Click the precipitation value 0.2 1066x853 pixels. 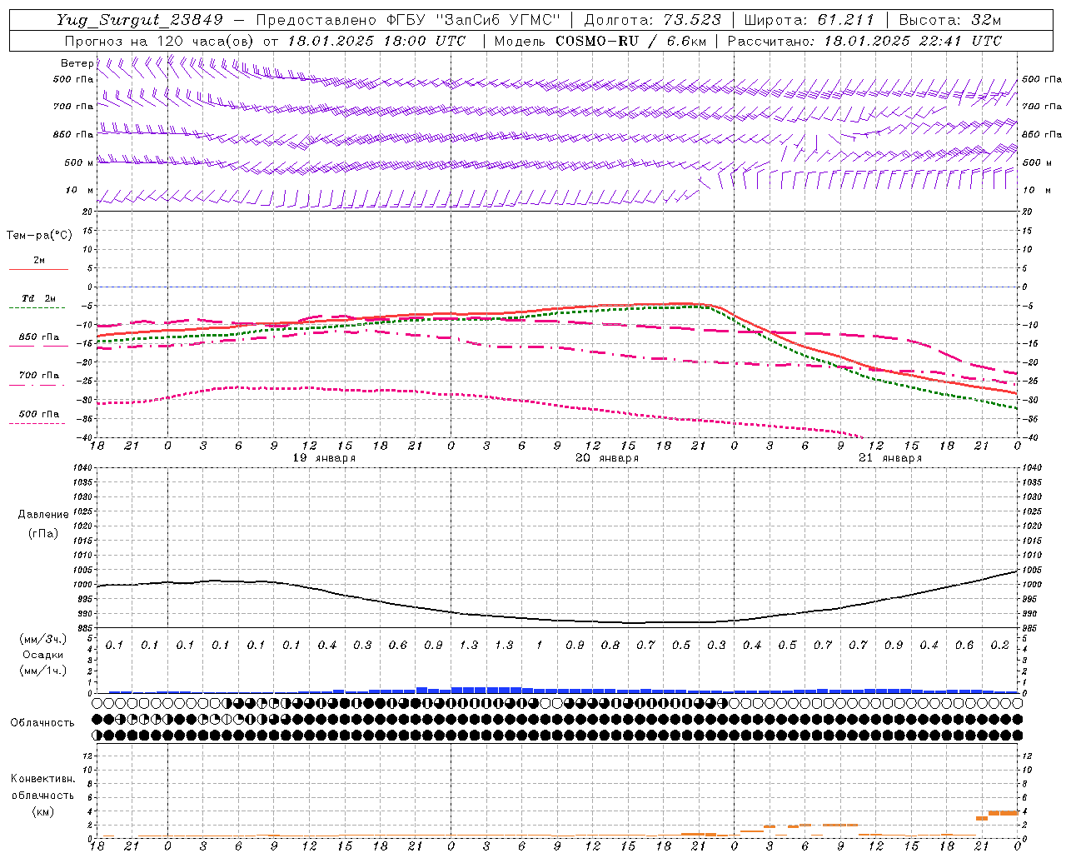pos(999,645)
